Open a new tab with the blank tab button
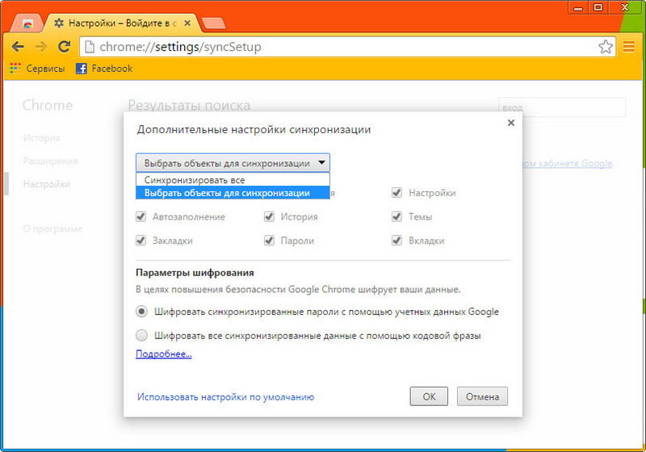 coord(214,23)
